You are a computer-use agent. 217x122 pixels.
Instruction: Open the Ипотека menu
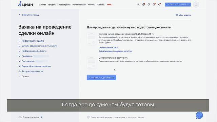tap(92, 4)
